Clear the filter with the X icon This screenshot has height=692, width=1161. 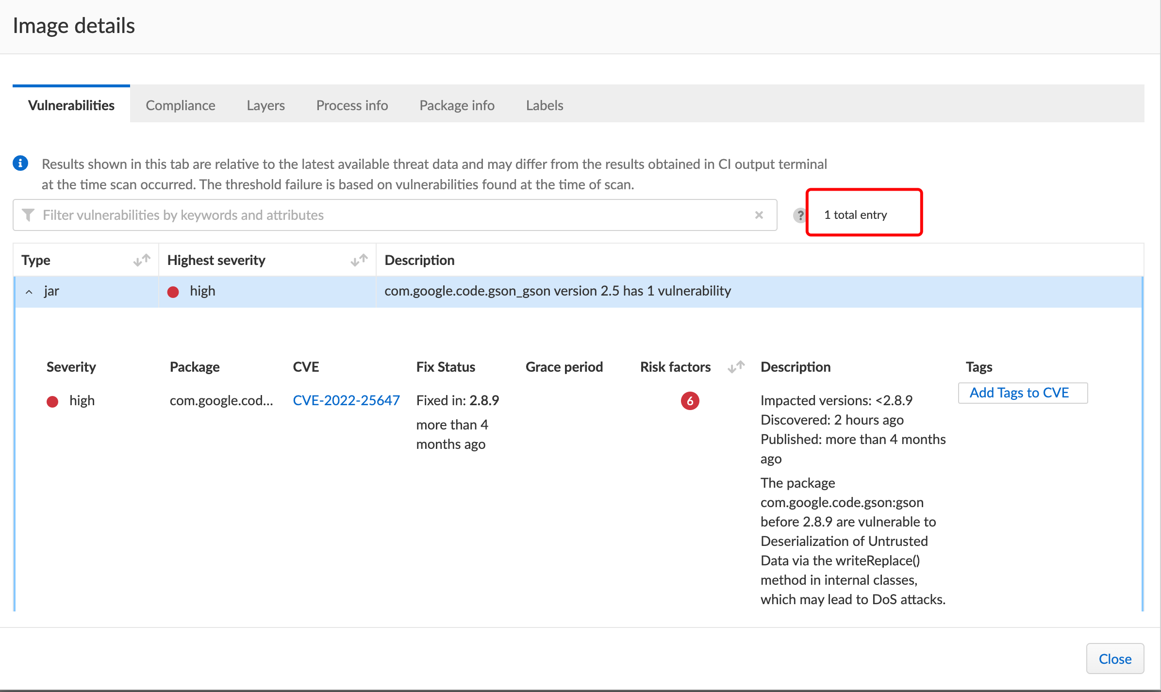click(759, 215)
